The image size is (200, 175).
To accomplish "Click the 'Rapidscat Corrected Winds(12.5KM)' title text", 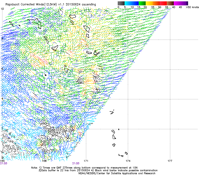I will [x=31, y=5].
